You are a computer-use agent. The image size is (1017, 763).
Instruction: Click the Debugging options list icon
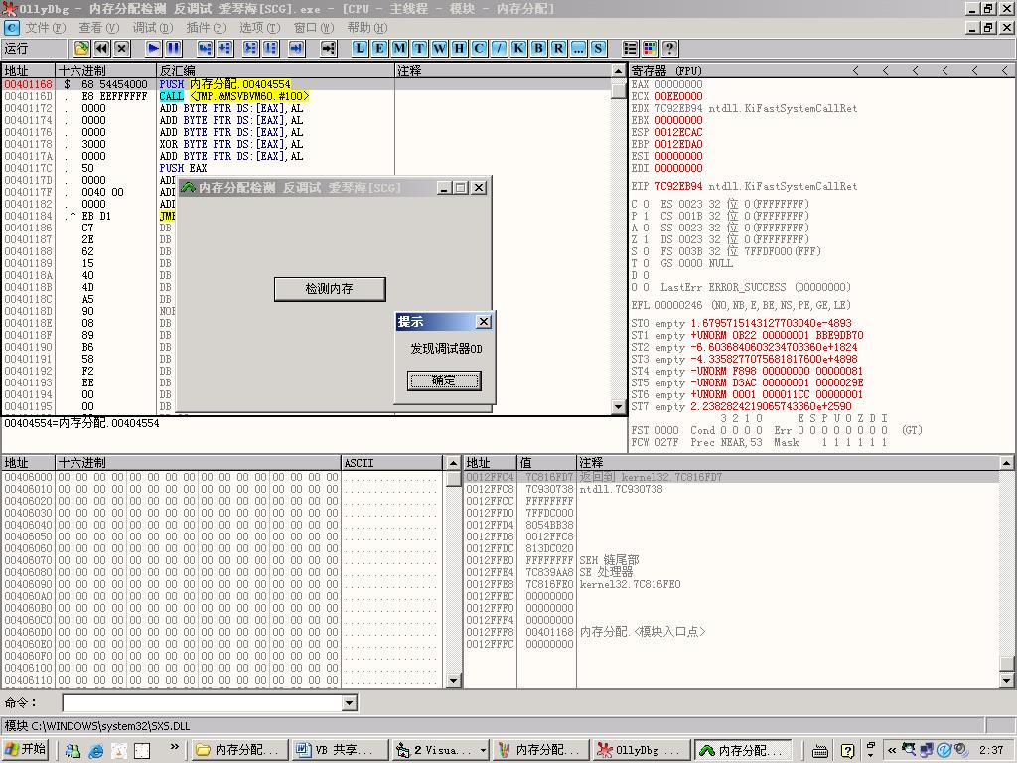630,48
